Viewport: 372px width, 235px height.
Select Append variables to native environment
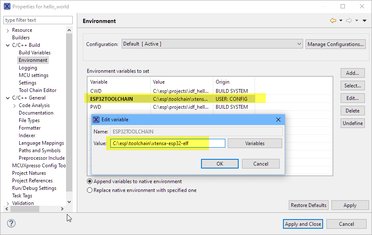89,181
